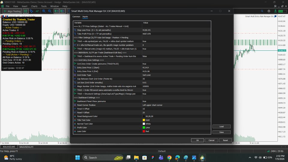Viewport: 288px width, 162px height.
Task: Open Google Chrome from the taskbar
Action: tap(169, 157)
